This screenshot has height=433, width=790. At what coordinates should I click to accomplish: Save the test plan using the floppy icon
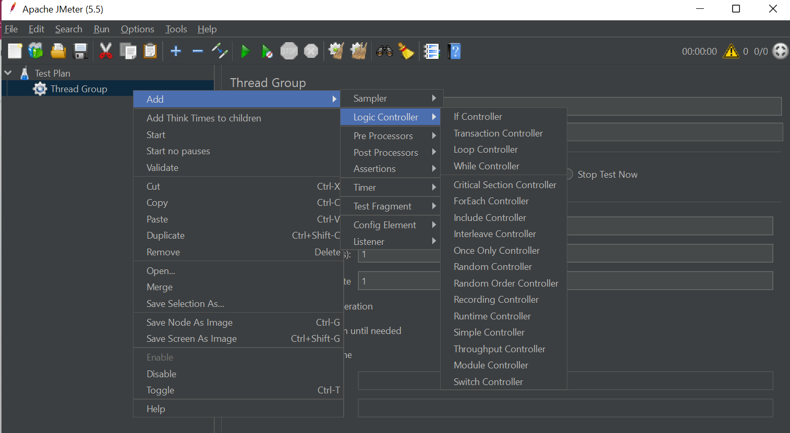tap(80, 51)
